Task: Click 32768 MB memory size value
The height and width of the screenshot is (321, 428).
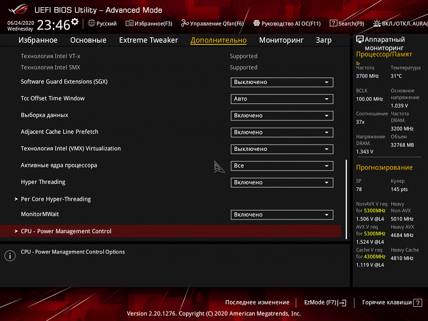Action: point(402,145)
